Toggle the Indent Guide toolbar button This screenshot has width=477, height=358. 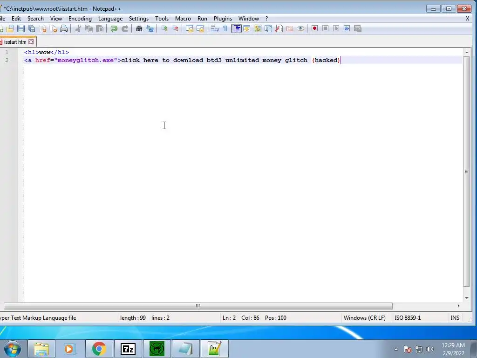tap(236, 28)
